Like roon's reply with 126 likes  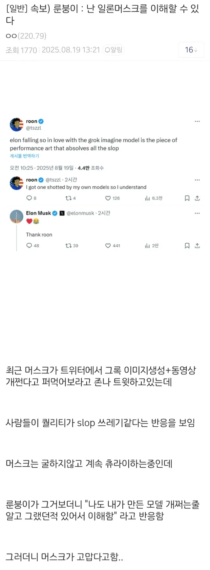point(108,198)
